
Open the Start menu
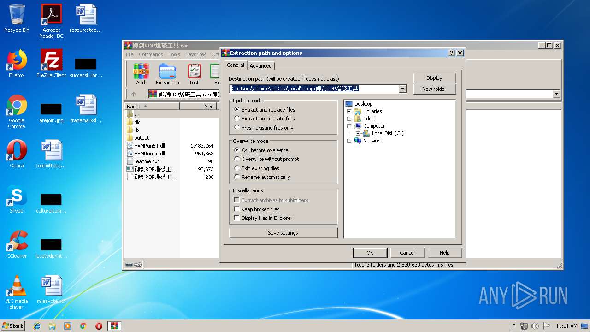tap(13, 326)
